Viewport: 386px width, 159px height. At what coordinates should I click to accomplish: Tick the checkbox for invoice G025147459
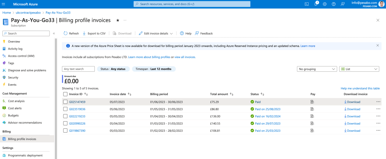[x=65, y=102]
